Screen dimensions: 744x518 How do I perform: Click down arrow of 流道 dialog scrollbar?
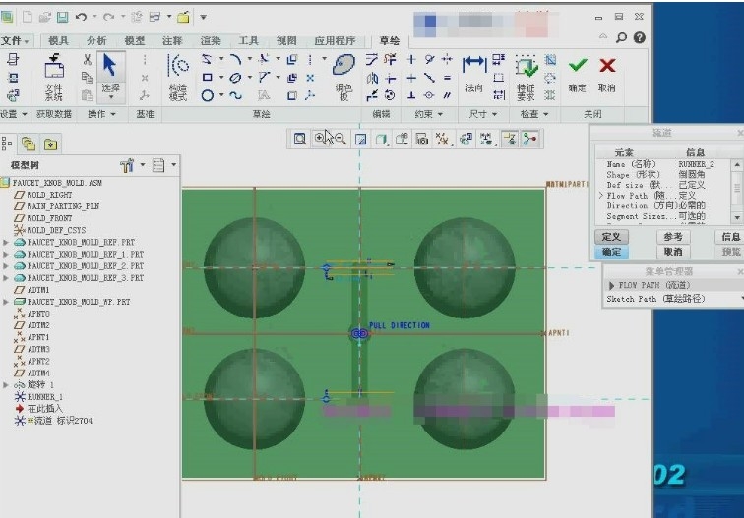point(737,218)
